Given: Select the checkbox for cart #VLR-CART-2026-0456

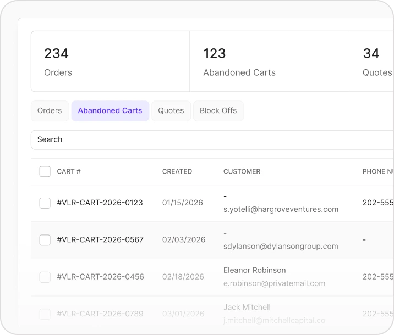Looking at the screenshot, I should pyautogui.click(x=45, y=277).
